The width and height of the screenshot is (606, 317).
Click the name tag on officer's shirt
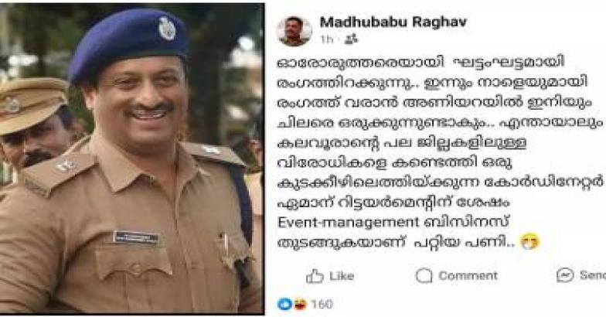coord(136,237)
